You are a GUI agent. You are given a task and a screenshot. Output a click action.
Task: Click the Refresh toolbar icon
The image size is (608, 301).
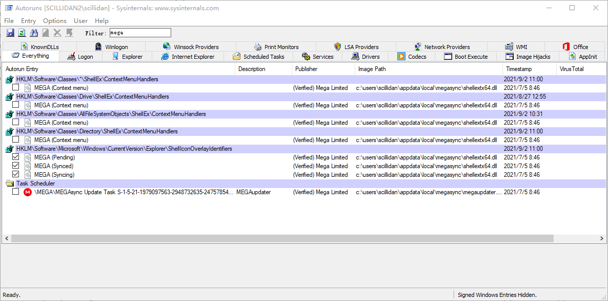coord(22,33)
